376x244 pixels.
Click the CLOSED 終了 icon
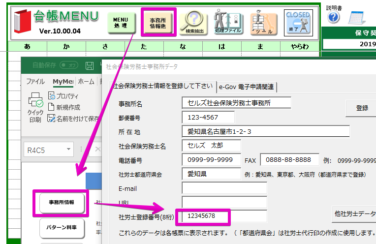pos(298,23)
